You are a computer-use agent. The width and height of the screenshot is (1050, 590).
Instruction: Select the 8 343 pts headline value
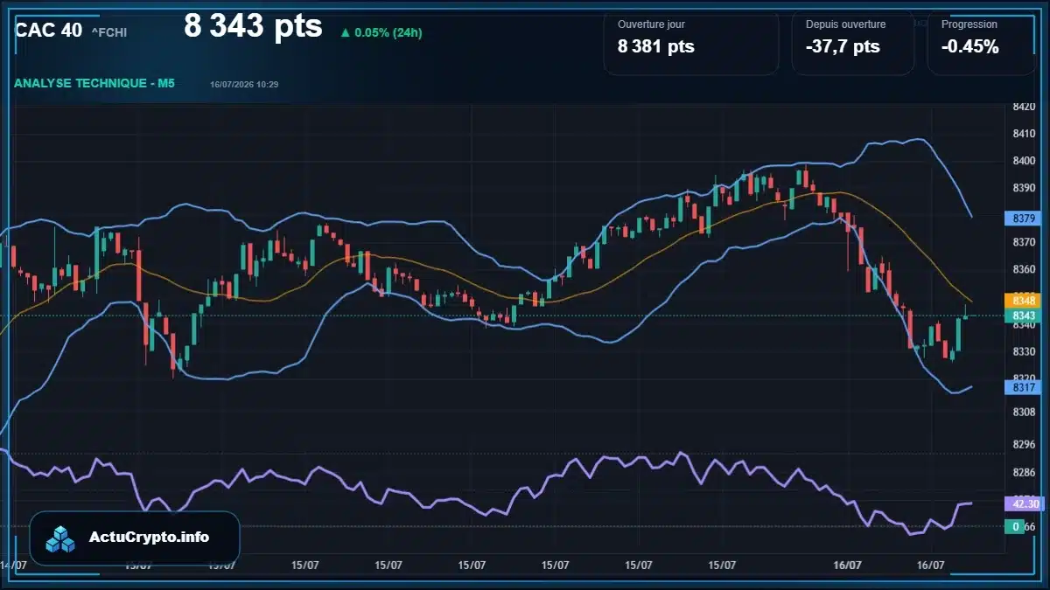pos(253,26)
